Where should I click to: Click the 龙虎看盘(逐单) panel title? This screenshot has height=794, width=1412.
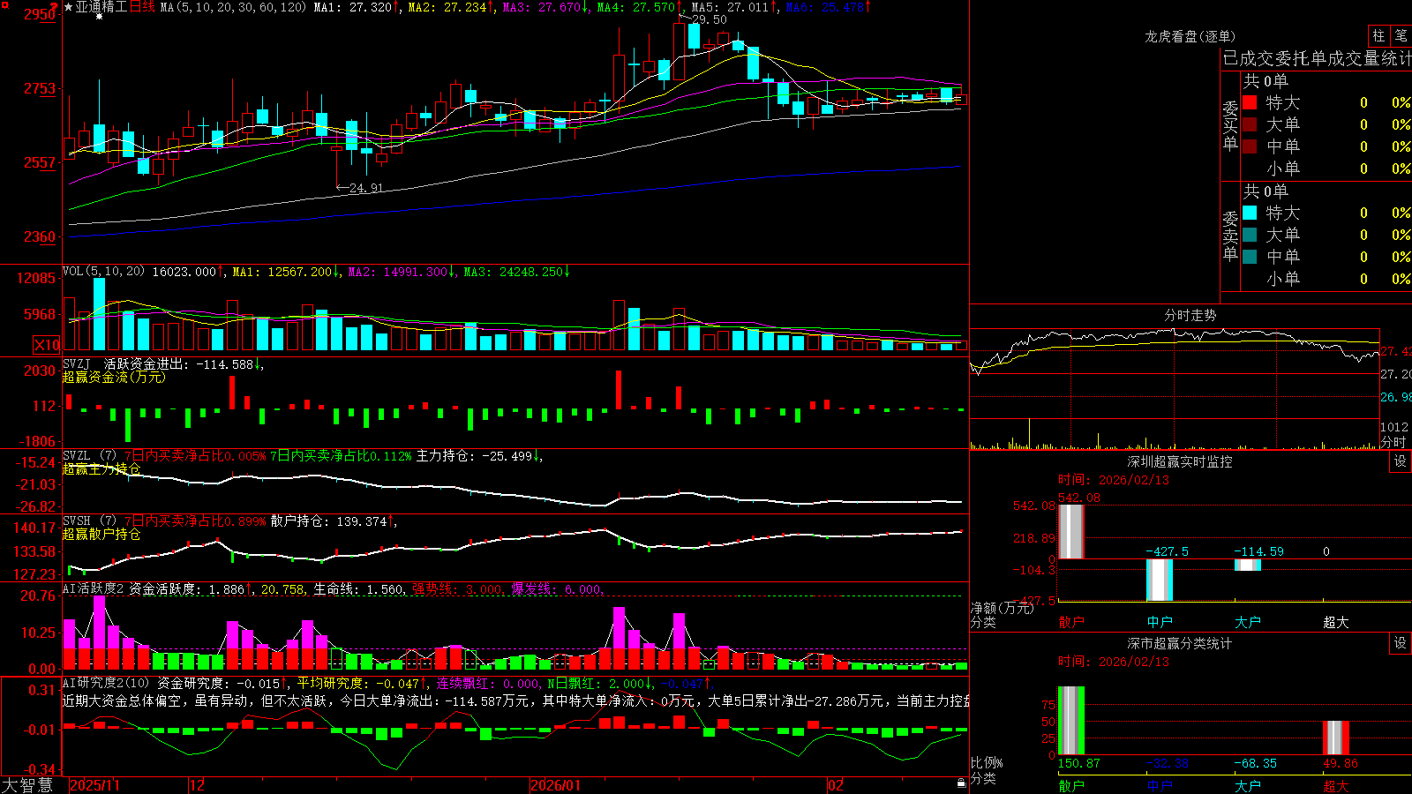(1190, 36)
